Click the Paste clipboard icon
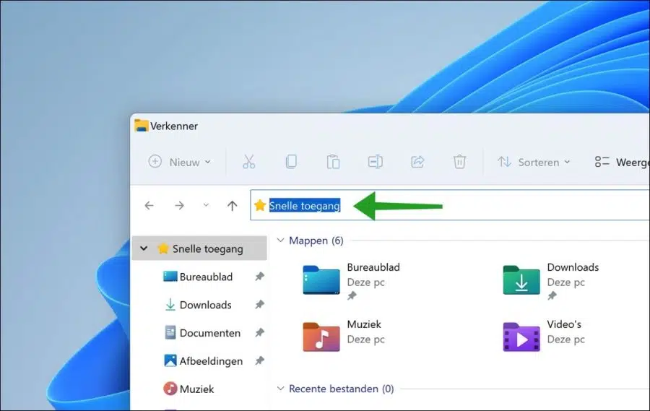The image size is (650, 411). coord(333,162)
